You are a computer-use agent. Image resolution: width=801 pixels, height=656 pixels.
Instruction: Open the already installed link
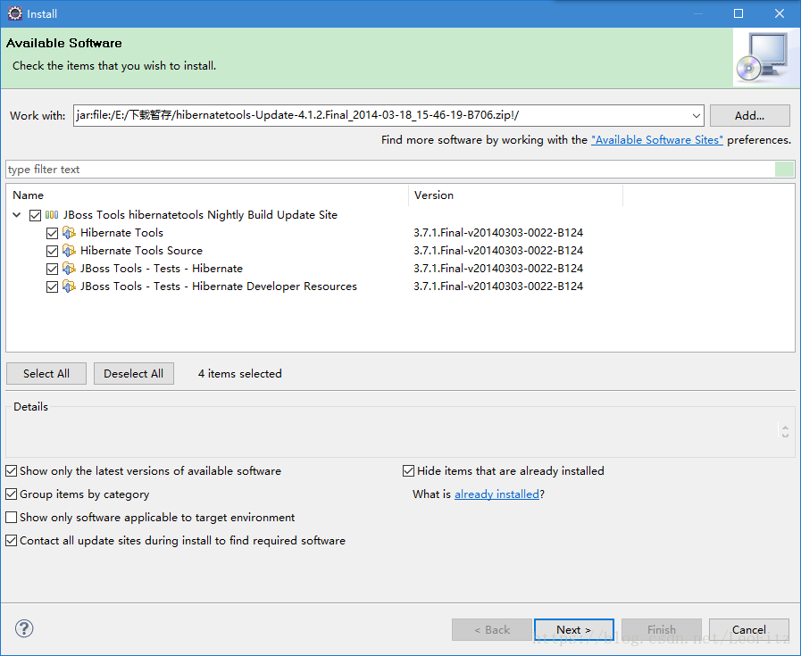[x=496, y=494]
